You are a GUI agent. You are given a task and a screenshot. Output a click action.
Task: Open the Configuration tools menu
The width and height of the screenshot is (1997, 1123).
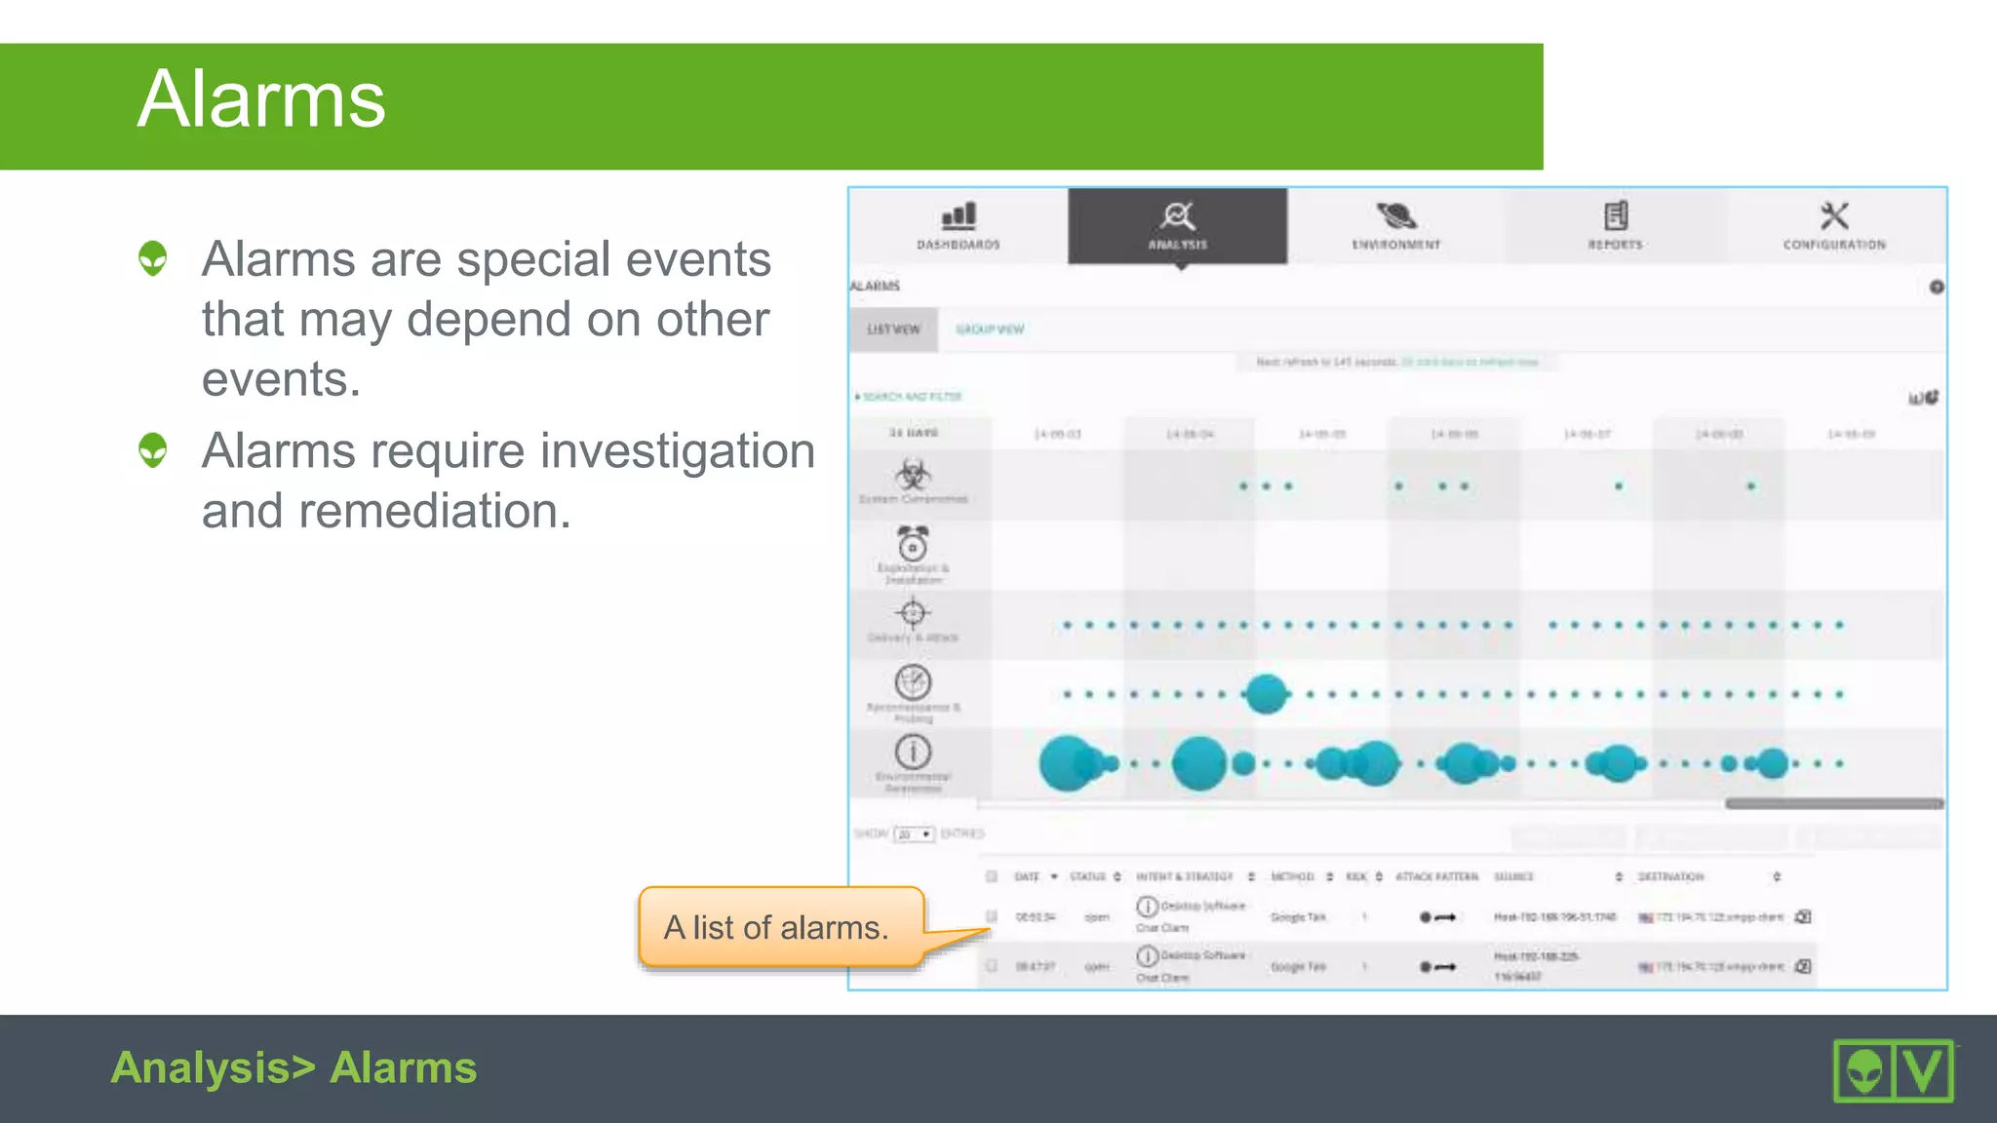[1834, 226]
